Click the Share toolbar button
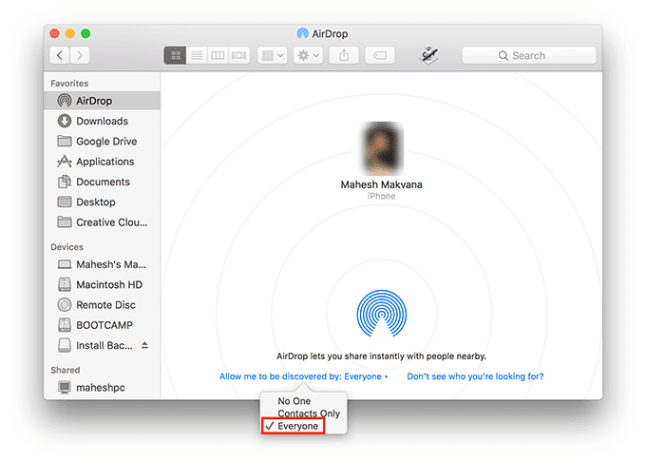The width and height of the screenshot is (646, 462). tap(344, 55)
